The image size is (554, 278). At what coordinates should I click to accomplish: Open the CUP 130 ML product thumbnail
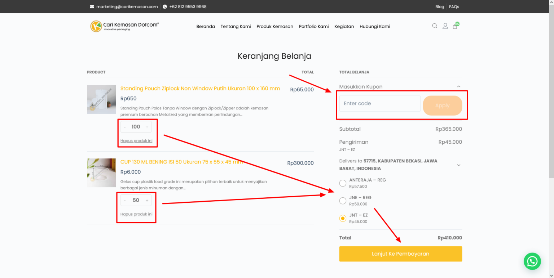pos(101,173)
